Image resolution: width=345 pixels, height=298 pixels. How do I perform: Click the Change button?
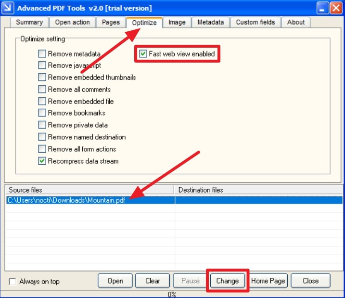point(228,281)
